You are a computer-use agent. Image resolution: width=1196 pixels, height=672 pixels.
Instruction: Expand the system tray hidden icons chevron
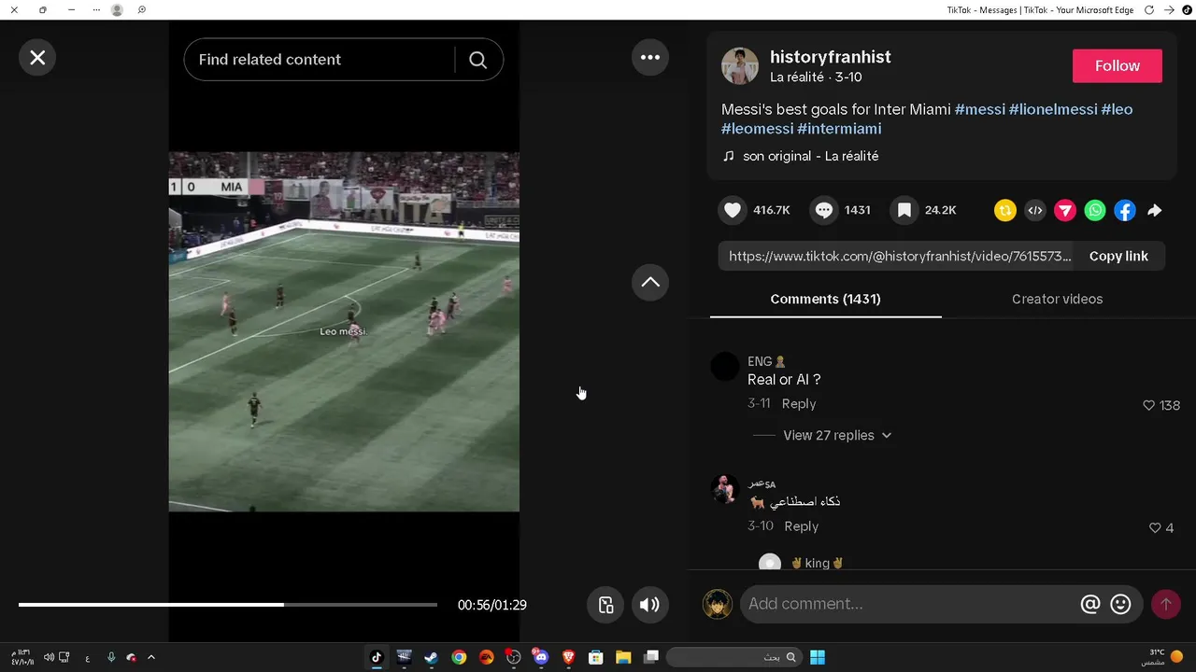[x=151, y=657]
